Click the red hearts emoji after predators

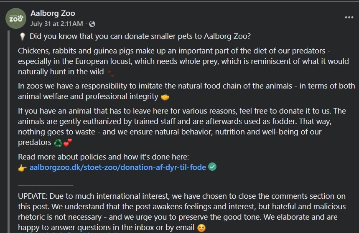tap(68, 142)
